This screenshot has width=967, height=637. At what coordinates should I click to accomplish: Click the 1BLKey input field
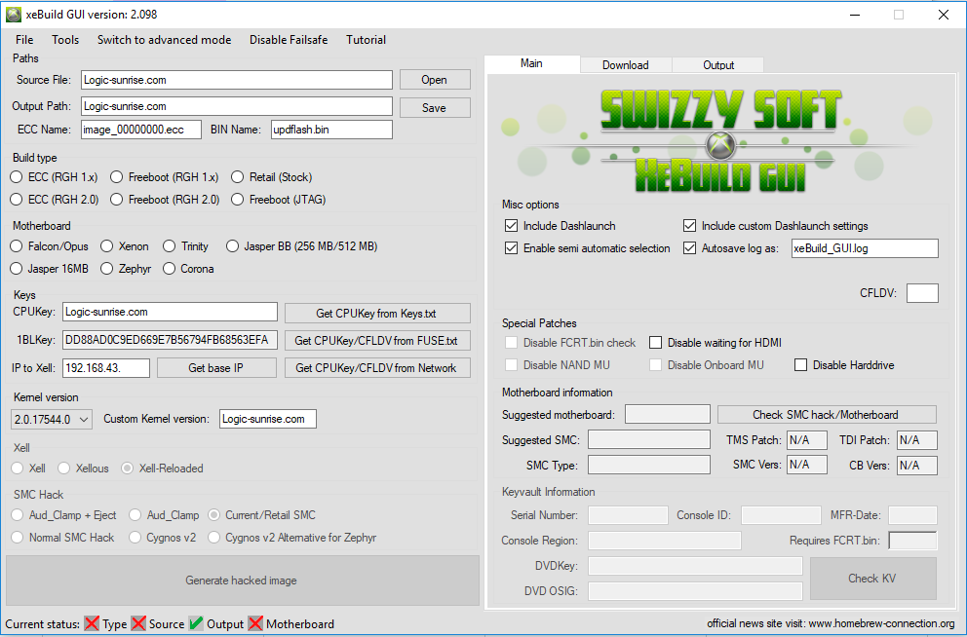click(170, 340)
